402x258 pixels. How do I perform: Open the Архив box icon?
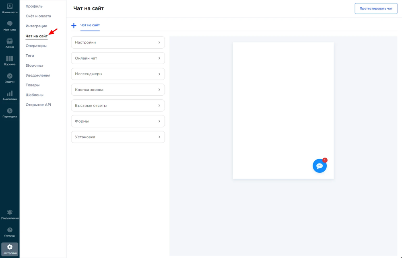click(x=10, y=41)
